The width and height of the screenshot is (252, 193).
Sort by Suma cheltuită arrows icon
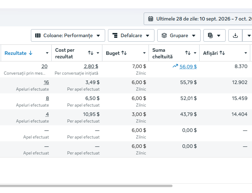(x=188, y=53)
